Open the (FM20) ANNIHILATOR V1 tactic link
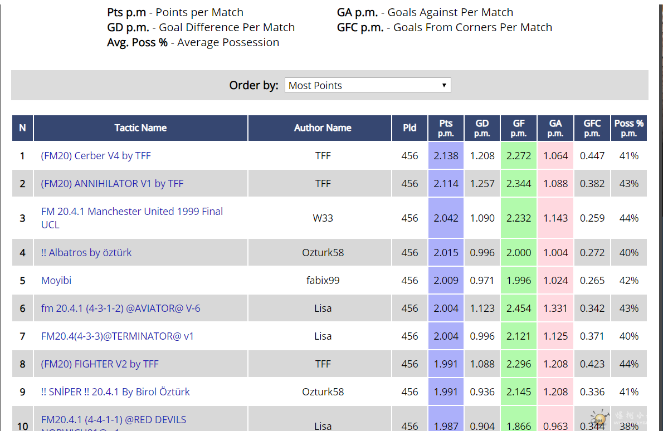The width and height of the screenshot is (663, 431). click(112, 184)
